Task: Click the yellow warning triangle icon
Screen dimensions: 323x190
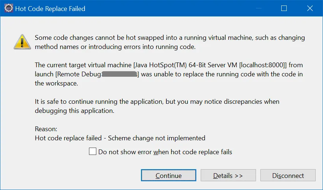Action: click(22, 42)
